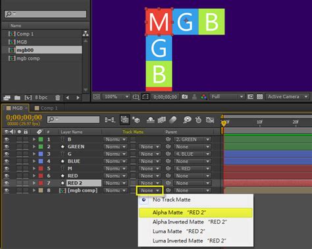
Task: Toggle hide shy layers icon
Action: [x=151, y=120]
